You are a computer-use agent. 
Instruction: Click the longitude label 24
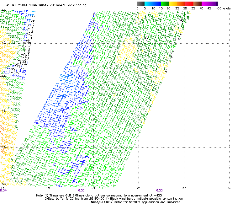click(139, 188)
